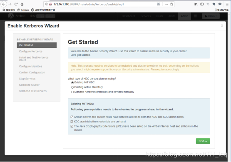Toggle the network access to KDC hosts checkbox
This screenshot has height=162, width=231.
72,117
